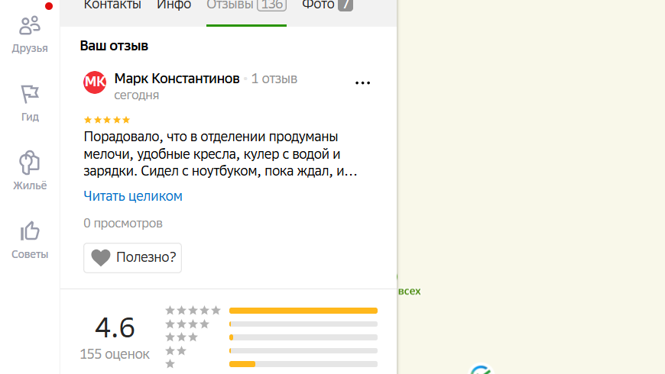Filter by the two-star rating bar
The width and height of the screenshot is (665, 374).
click(x=303, y=350)
